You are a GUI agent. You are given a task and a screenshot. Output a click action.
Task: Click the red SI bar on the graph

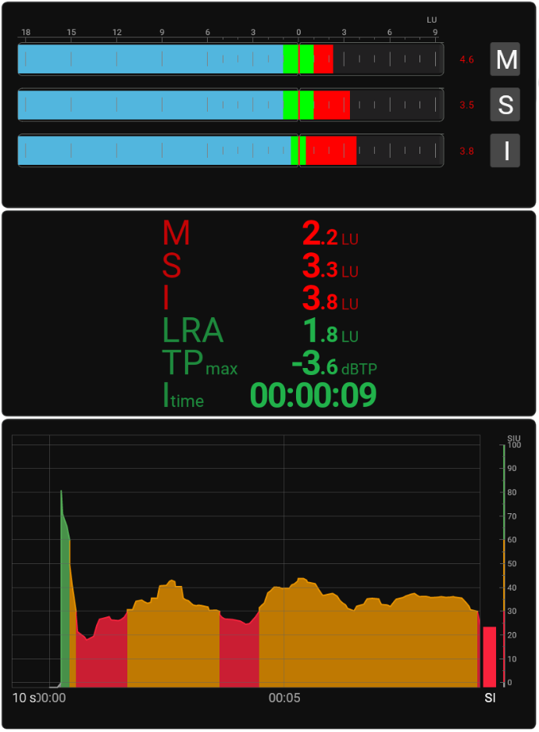point(490,656)
